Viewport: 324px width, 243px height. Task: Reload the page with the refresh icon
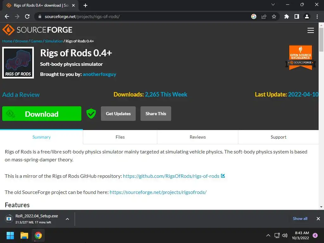tap(27, 16)
